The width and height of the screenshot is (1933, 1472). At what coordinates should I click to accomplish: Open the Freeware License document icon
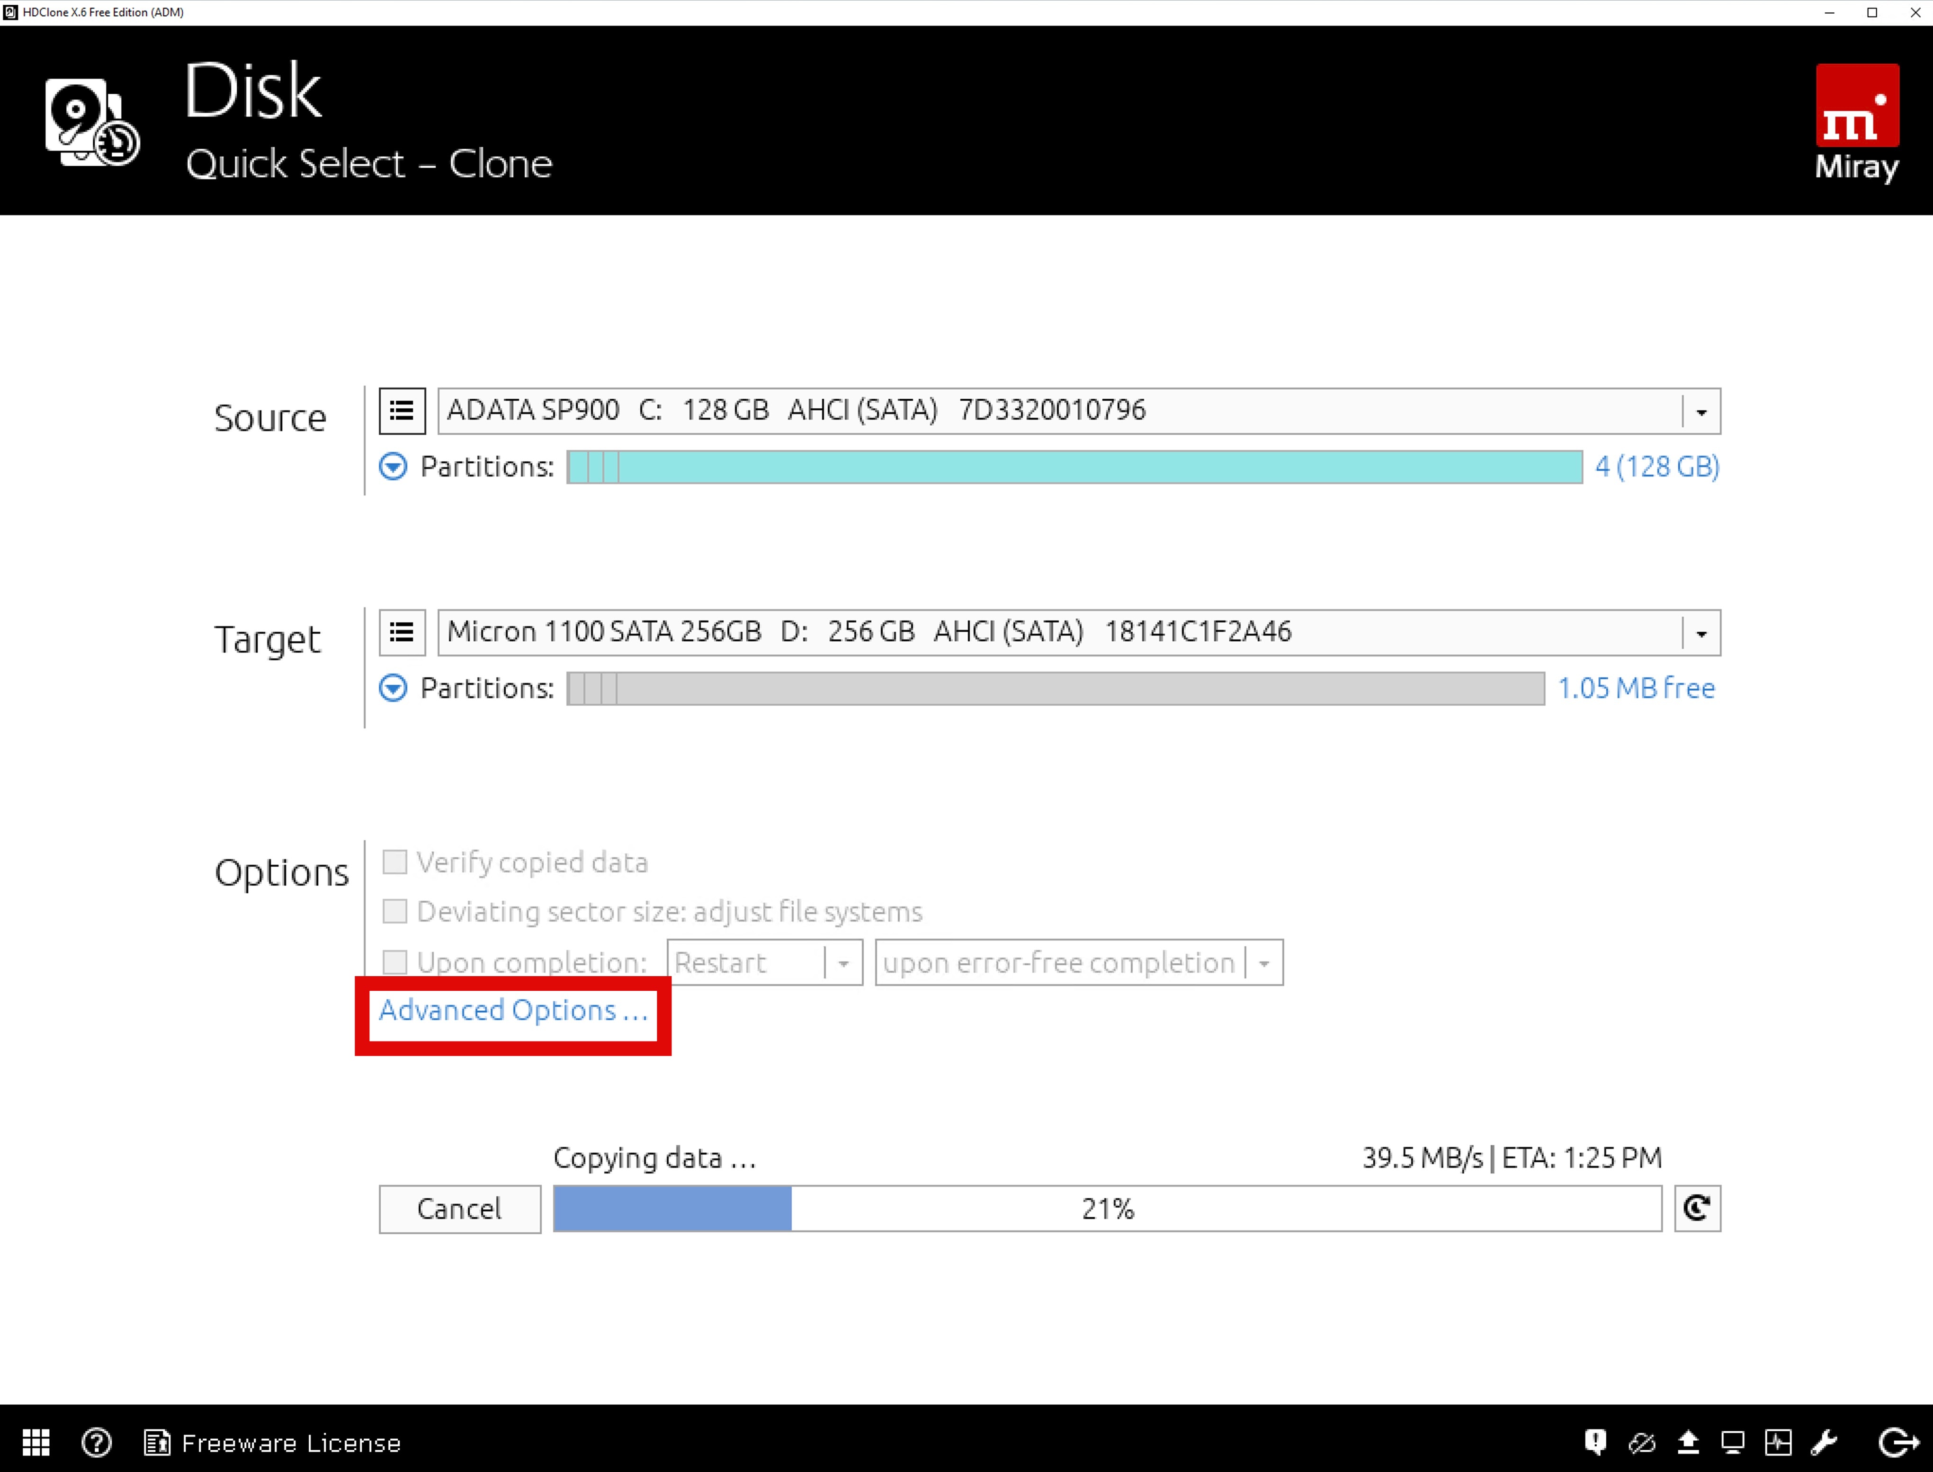tap(157, 1441)
